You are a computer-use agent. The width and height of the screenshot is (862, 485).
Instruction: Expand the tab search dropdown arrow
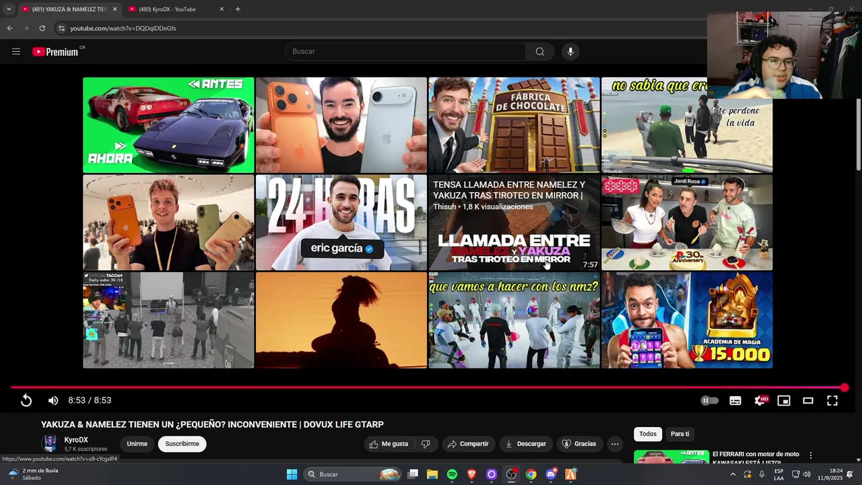(x=8, y=9)
